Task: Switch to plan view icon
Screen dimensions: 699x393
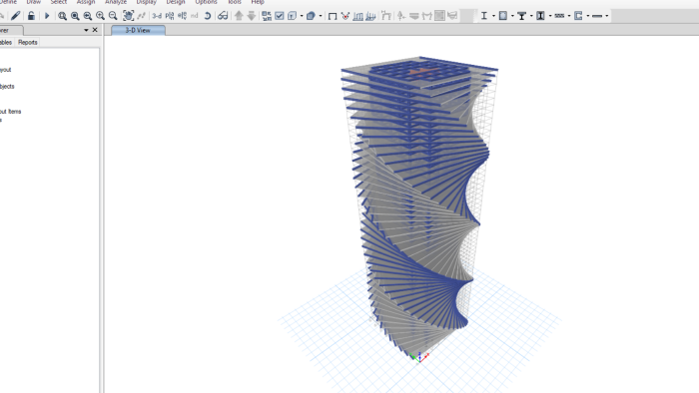Action: 170,16
